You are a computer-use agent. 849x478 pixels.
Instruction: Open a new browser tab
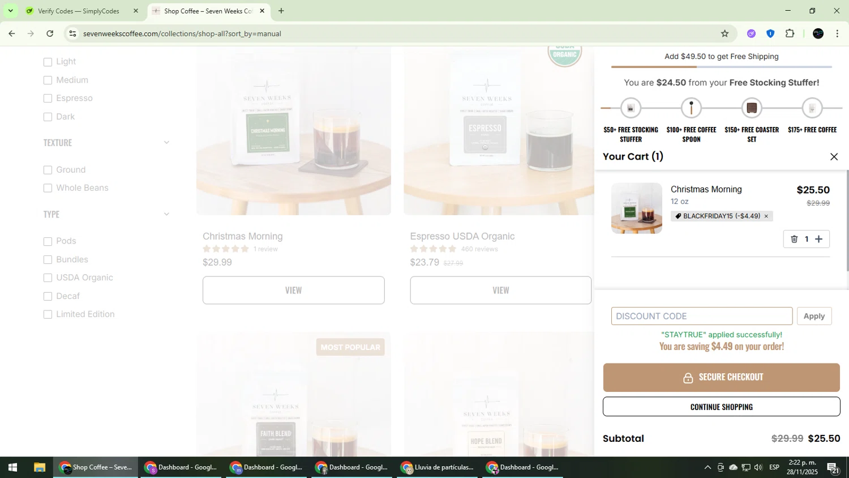[x=281, y=11]
